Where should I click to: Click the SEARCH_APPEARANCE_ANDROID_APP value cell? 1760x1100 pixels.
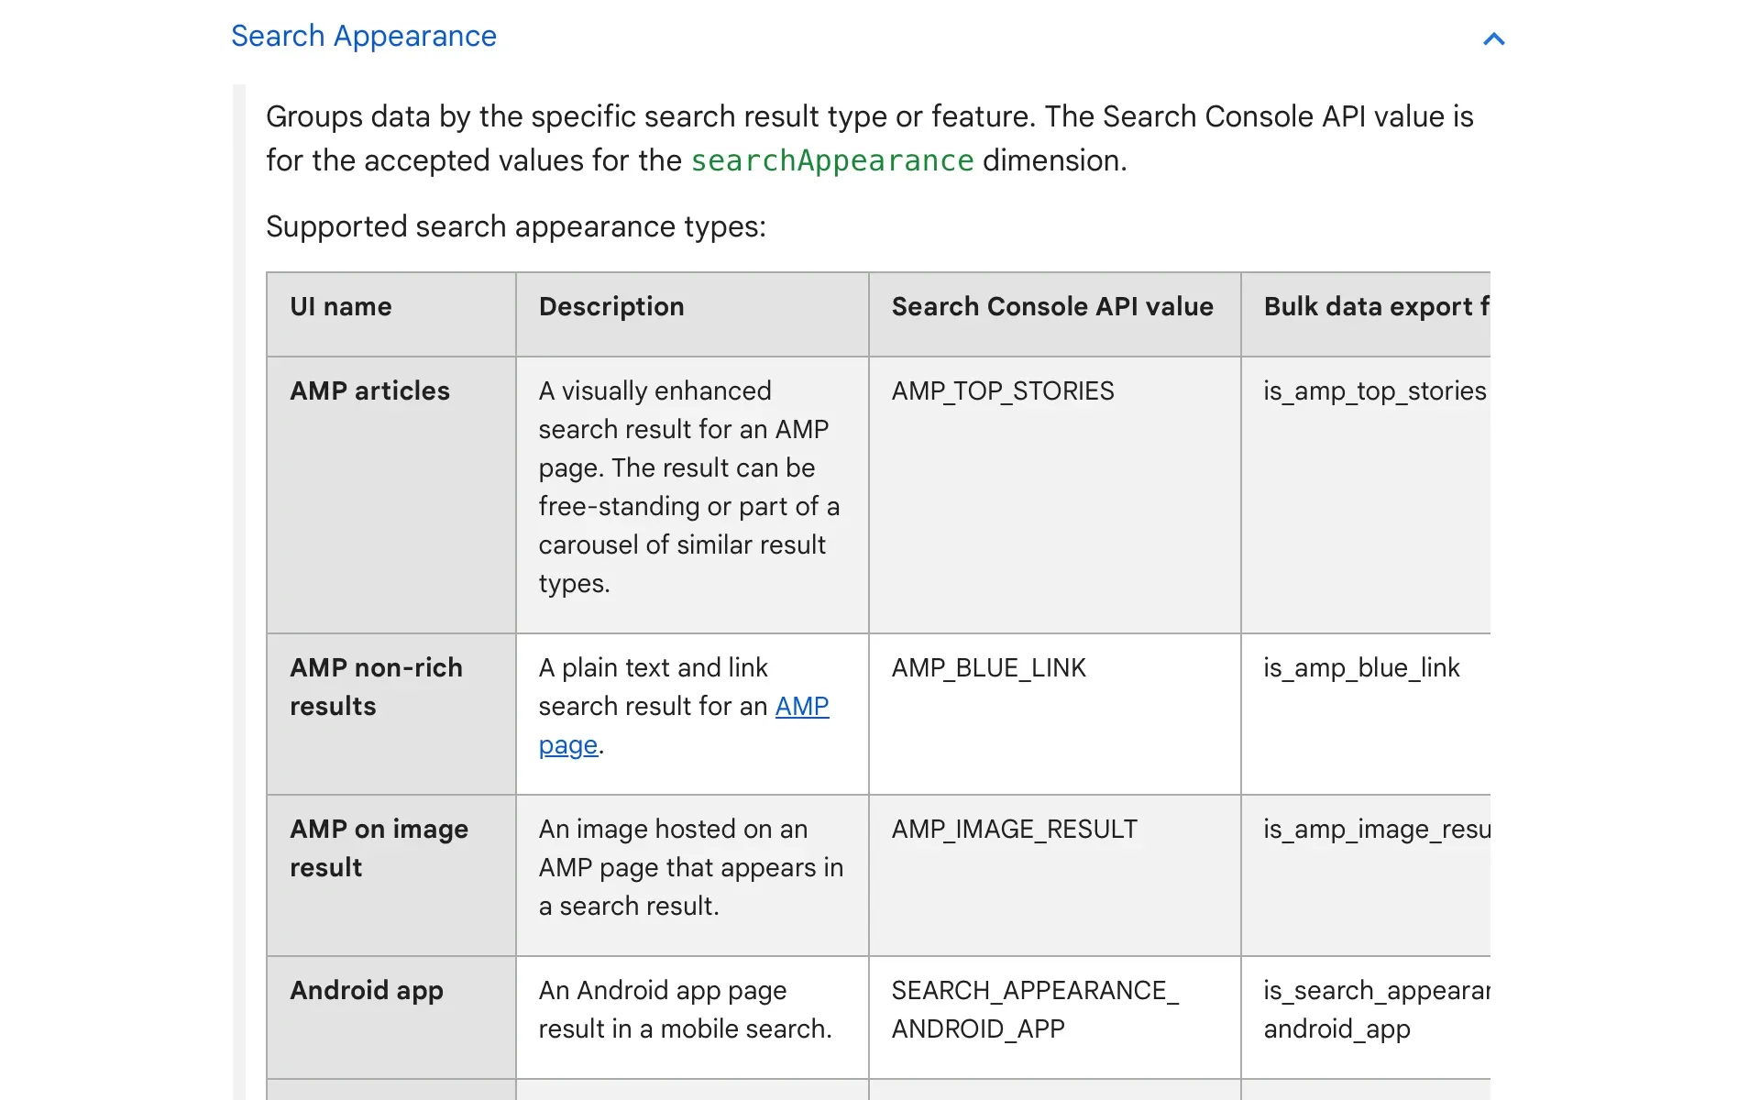tap(1034, 1009)
